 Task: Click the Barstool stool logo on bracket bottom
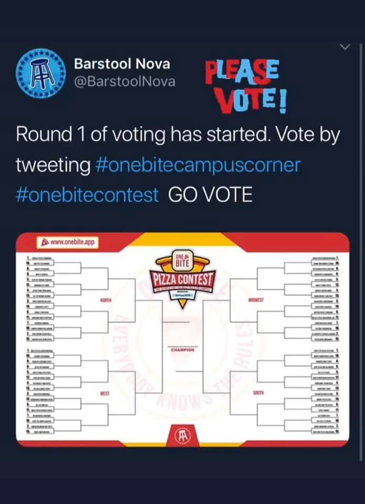[182, 436]
